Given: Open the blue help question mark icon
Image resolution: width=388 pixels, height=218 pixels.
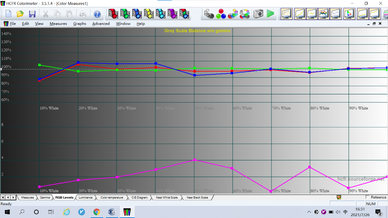Looking at the screenshot, I should click(x=97, y=14).
